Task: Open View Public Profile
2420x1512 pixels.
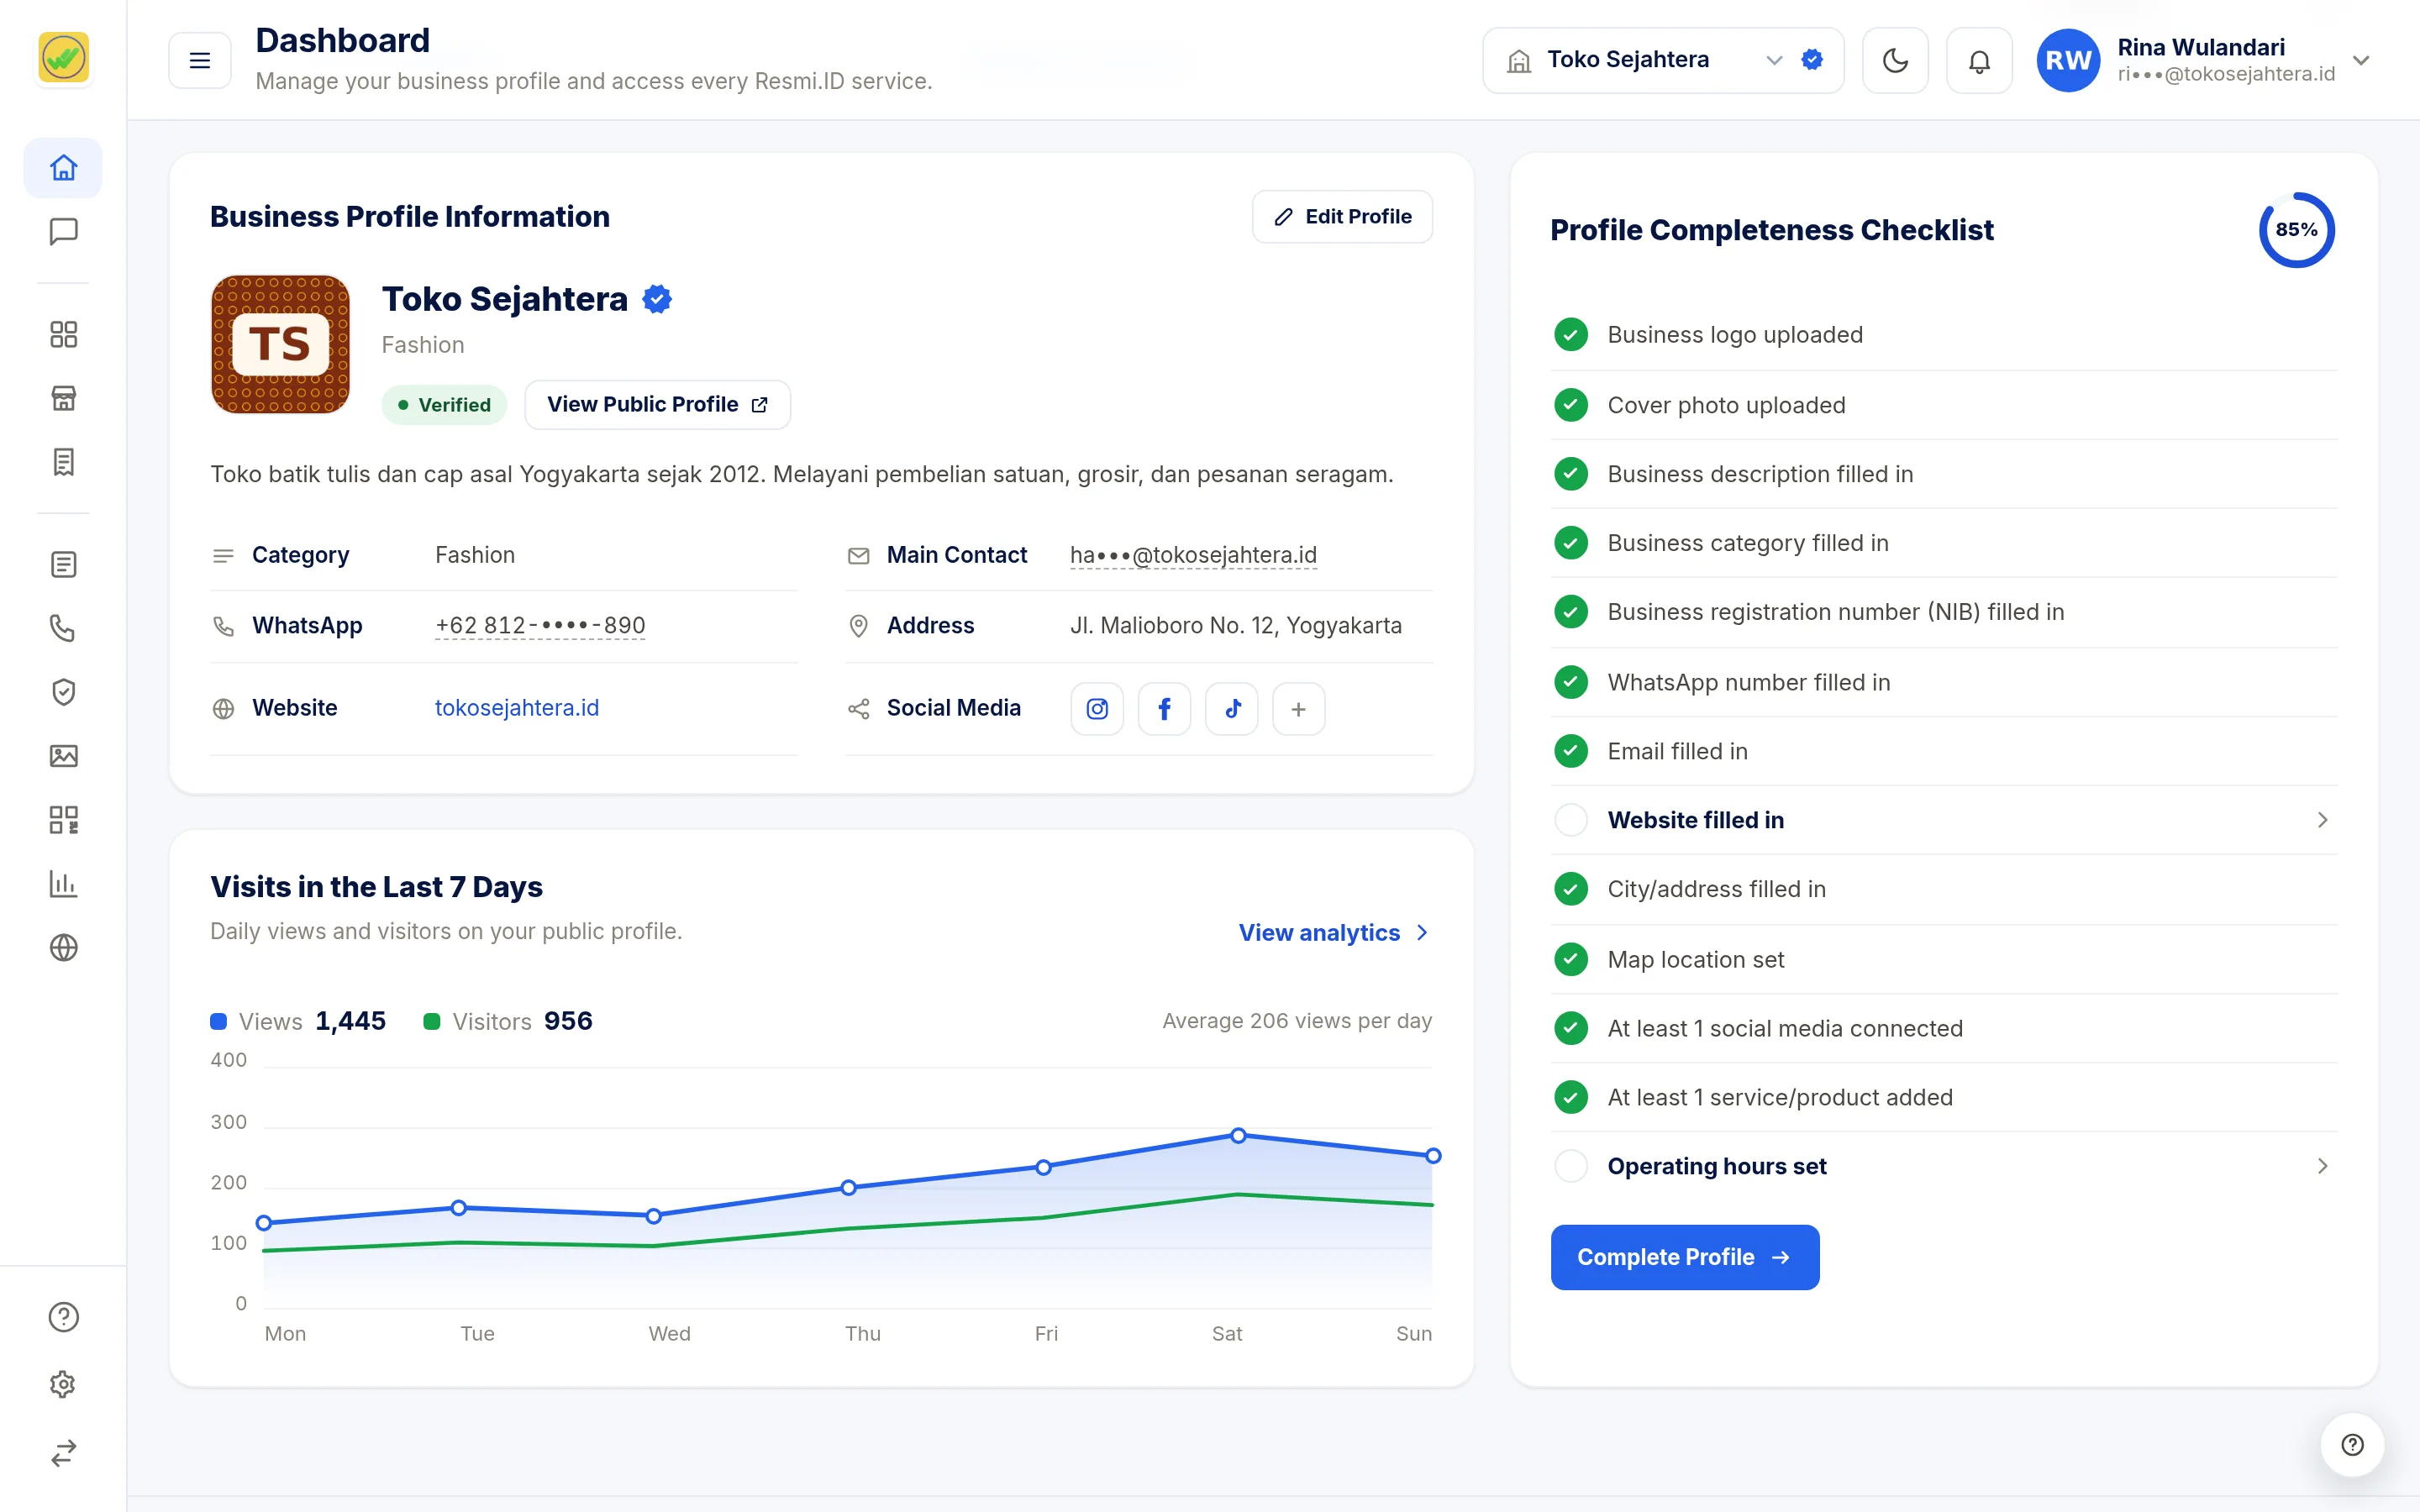Action: tap(657, 405)
